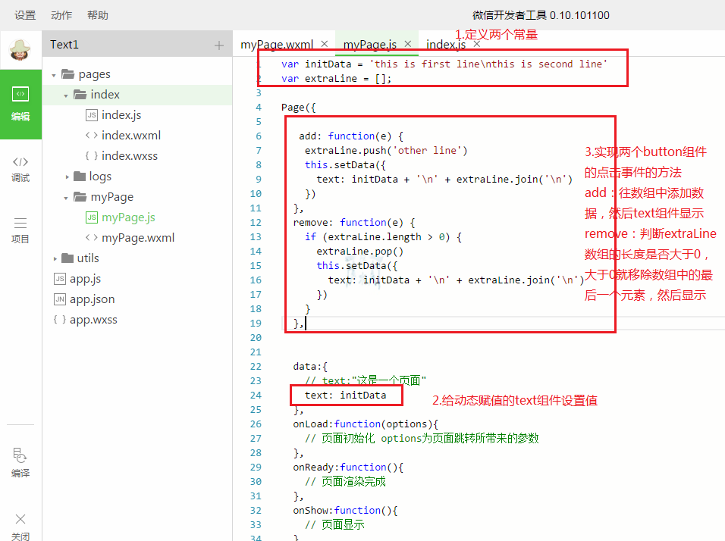Expand the utils folder
This screenshot has height=541, width=725.
pyautogui.click(x=55, y=258)
